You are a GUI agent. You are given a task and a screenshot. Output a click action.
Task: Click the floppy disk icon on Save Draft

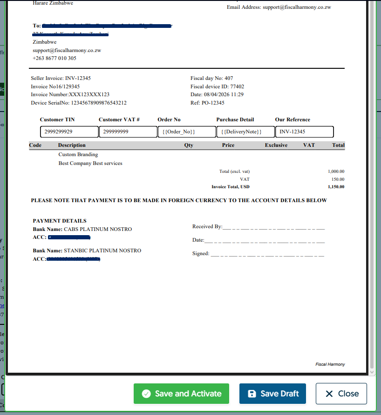[252, 394]
